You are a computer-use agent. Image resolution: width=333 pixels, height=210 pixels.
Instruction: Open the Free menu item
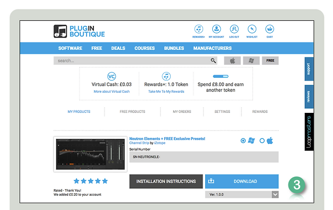tap(97, 48)
